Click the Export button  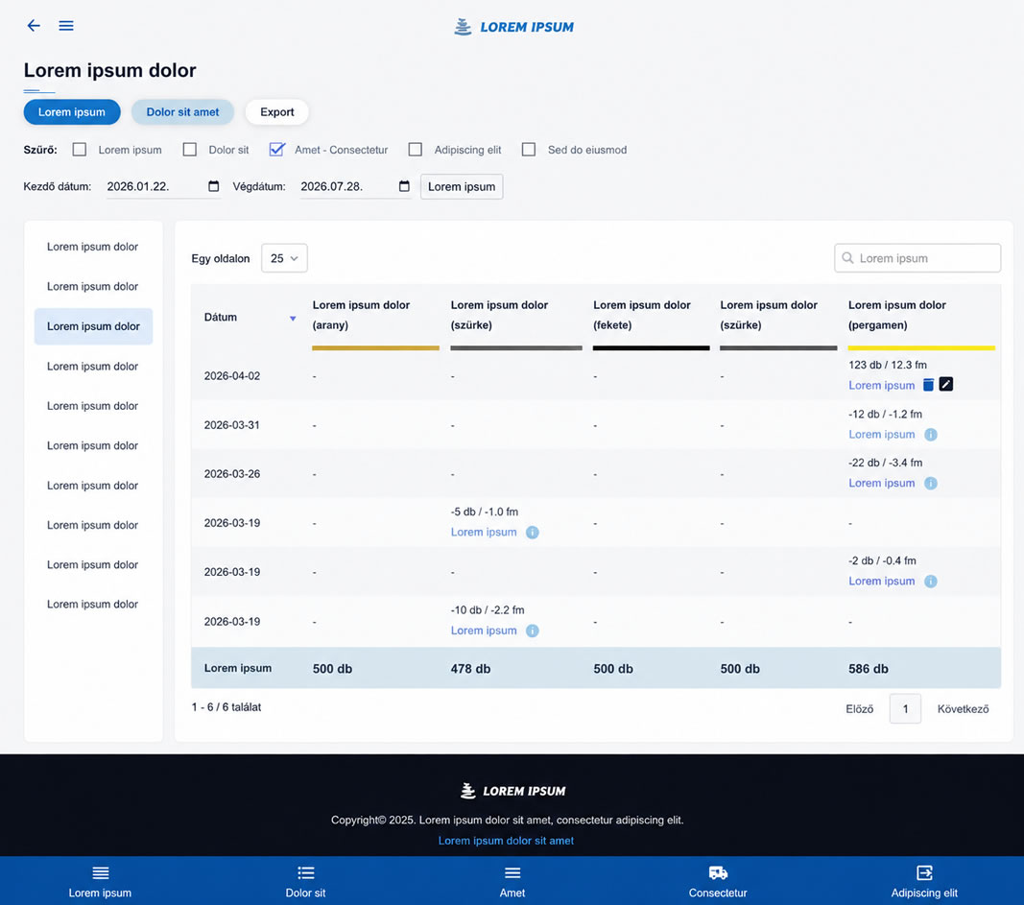click(277, 111)
